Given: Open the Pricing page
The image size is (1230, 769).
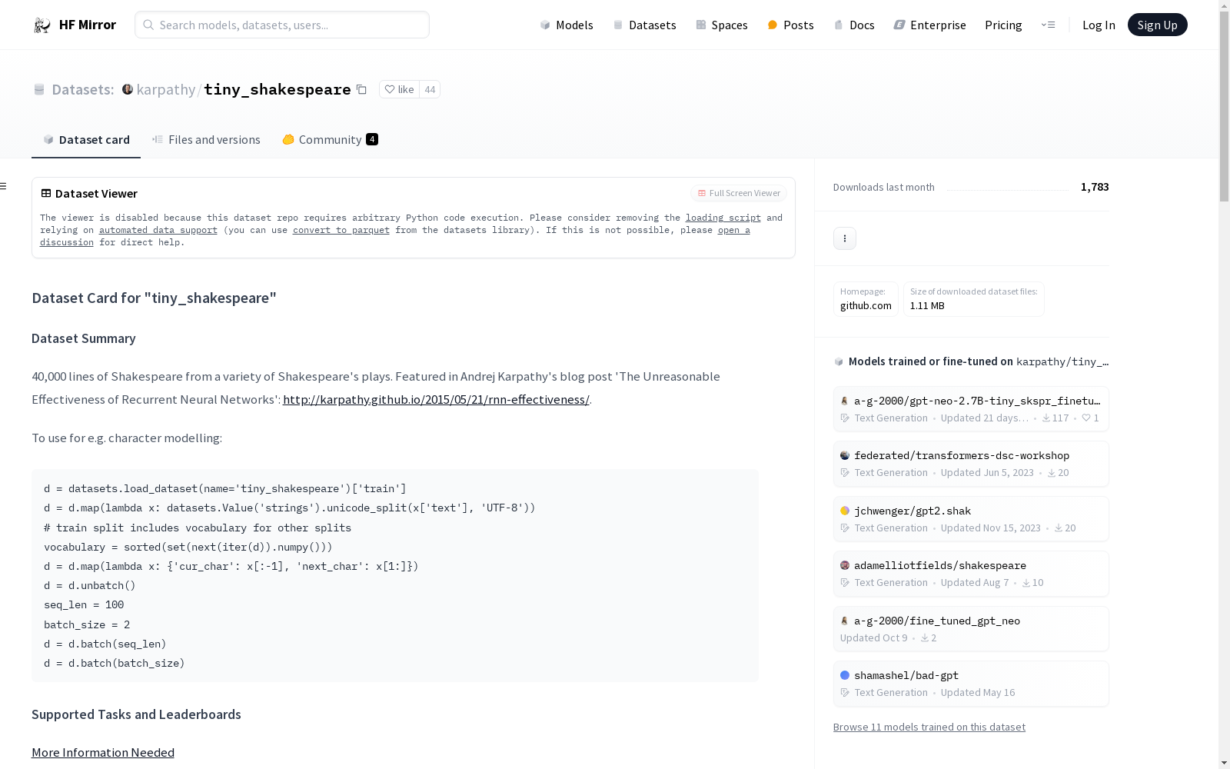Looking at the screenshot, I should (1003, 25).
